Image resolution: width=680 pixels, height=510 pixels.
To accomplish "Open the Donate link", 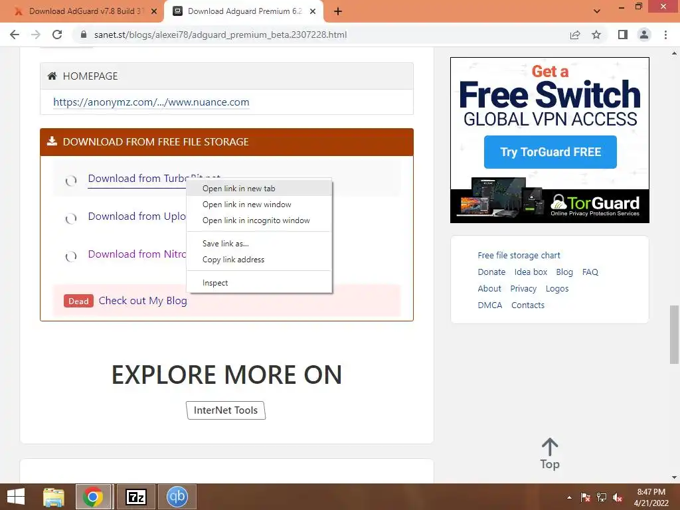I will [491, 272].
